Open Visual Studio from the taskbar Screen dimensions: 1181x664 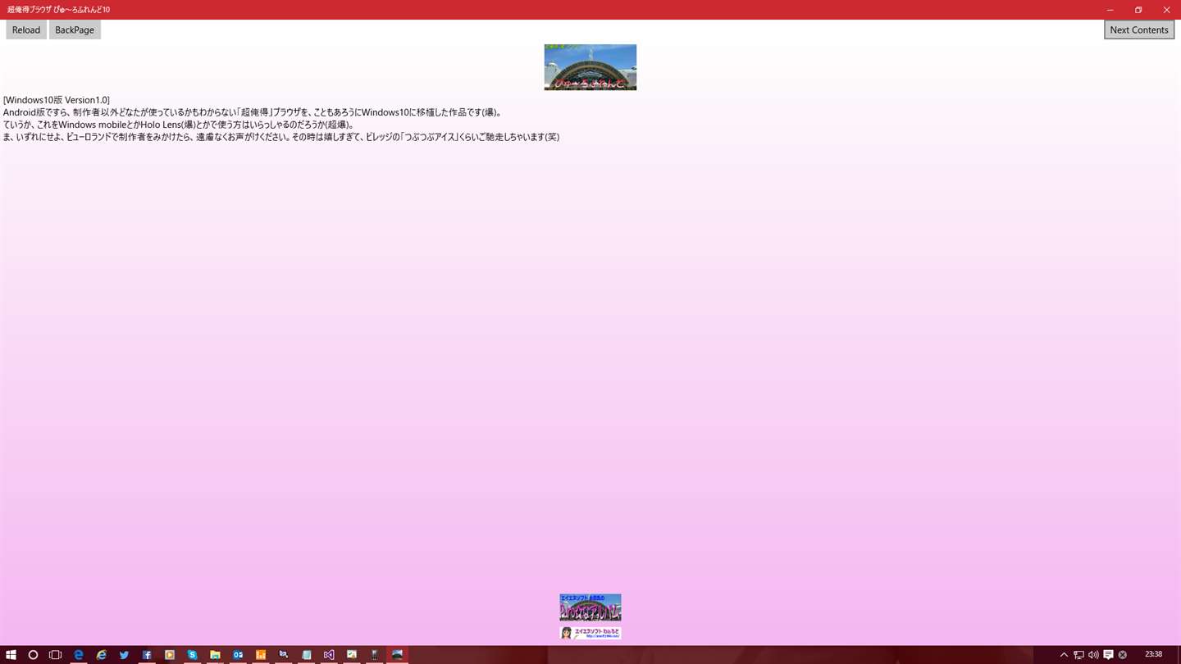329,655
